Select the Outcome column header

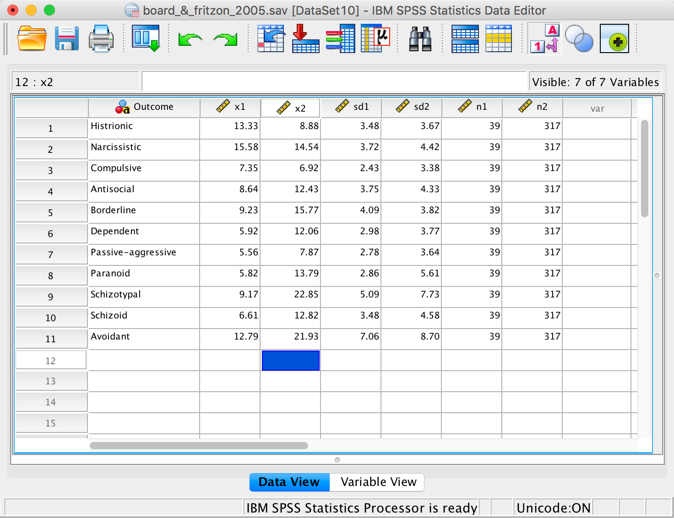pos(144,107)
